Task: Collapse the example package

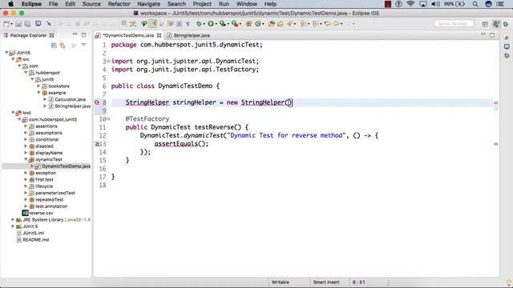Action: click(38, 93)
